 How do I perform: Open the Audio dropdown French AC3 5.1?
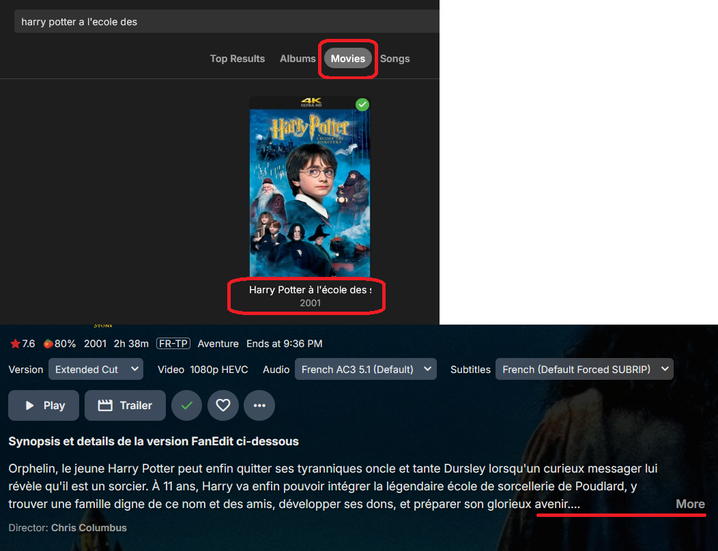pyautogui.click(x=365, y=370)
